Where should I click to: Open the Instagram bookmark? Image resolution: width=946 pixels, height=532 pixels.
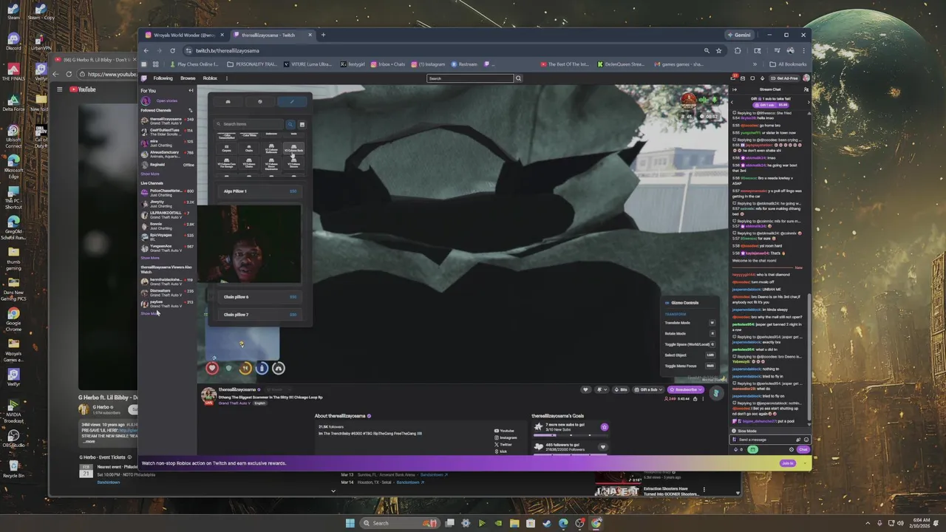click(x=429, y=64)
